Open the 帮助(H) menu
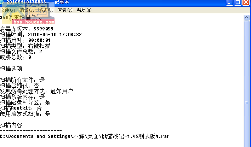Image resolution: width=251 pixels, height=147 pixels. pyautogui.click(x=84, y=10)
